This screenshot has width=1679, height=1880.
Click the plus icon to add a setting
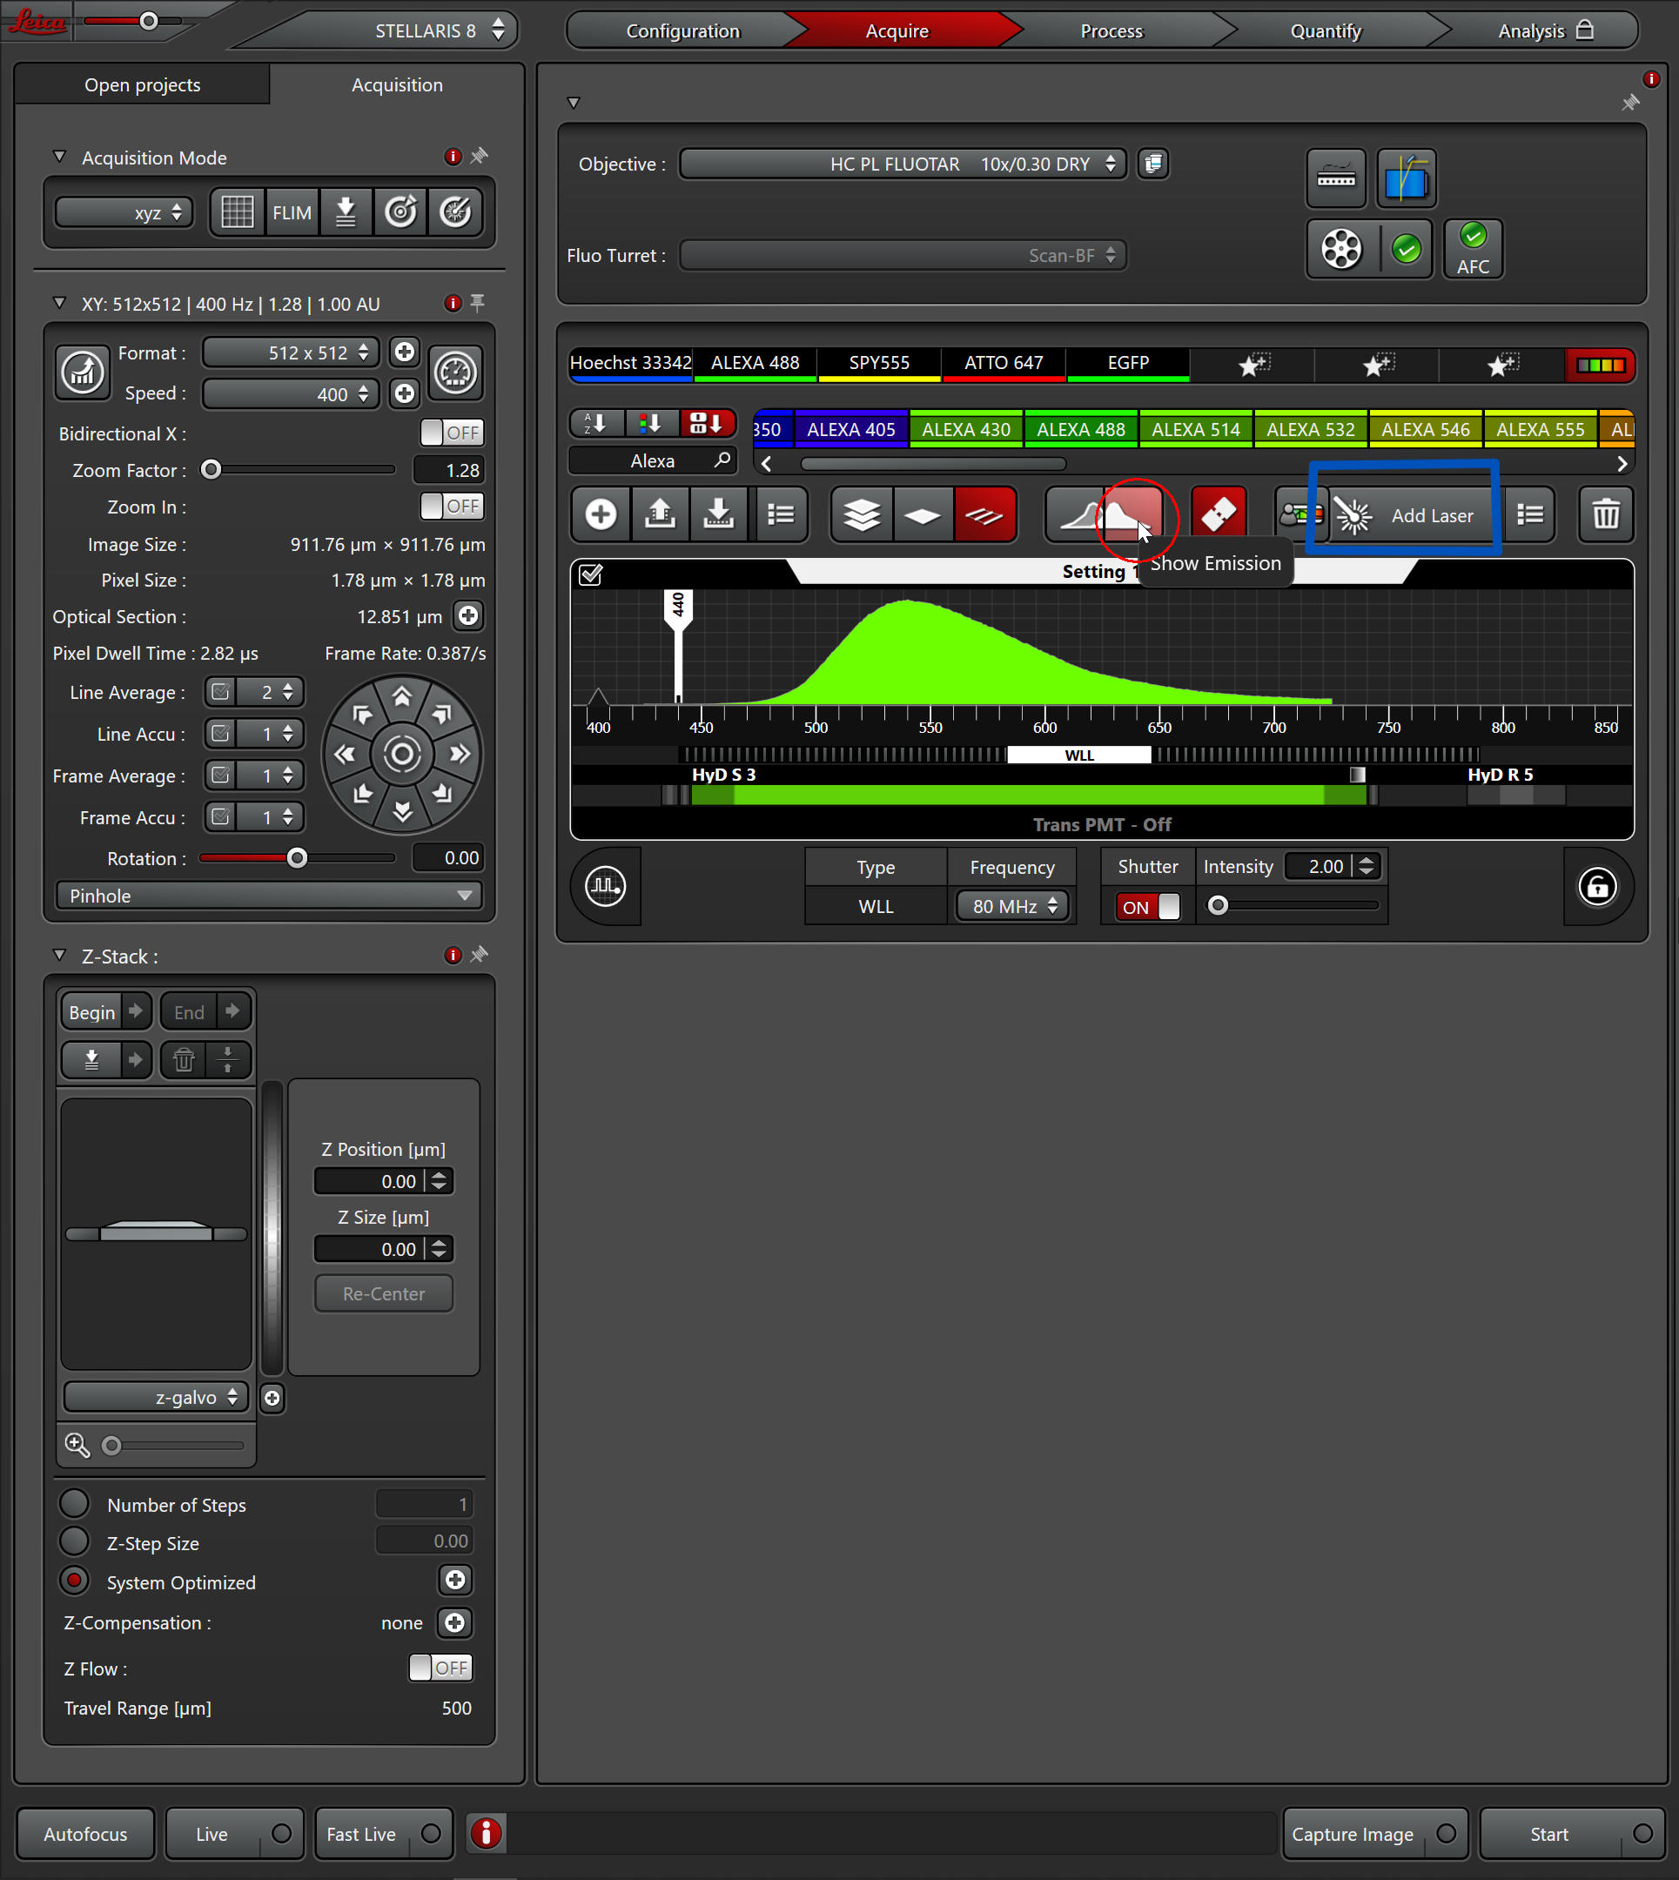coord(601,514)
